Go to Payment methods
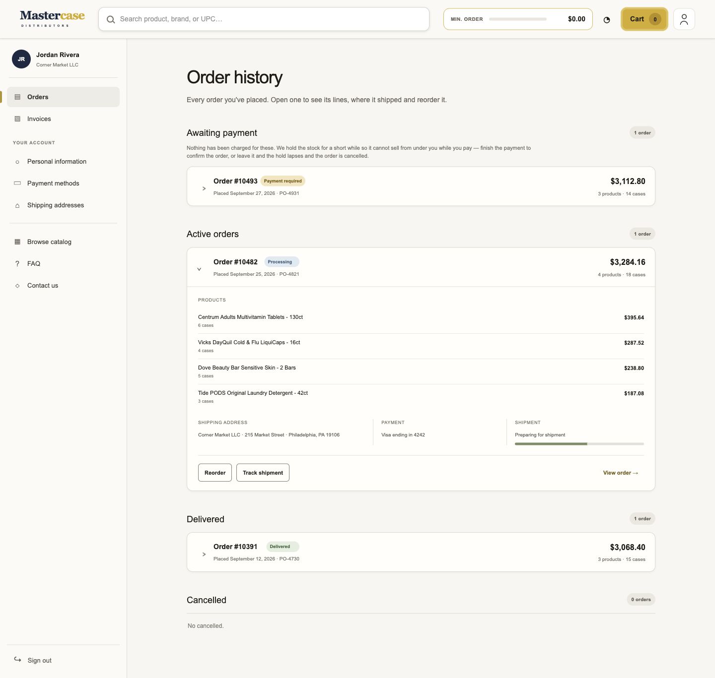Viewport: 715px width, 678px height. 63,184
